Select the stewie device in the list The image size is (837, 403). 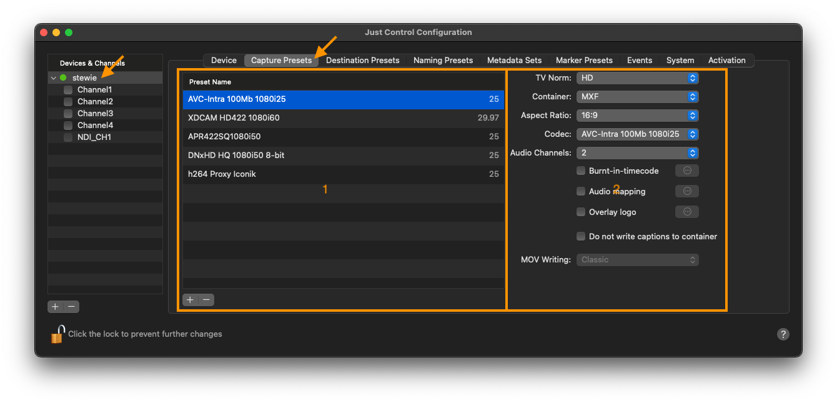[105, 78]
